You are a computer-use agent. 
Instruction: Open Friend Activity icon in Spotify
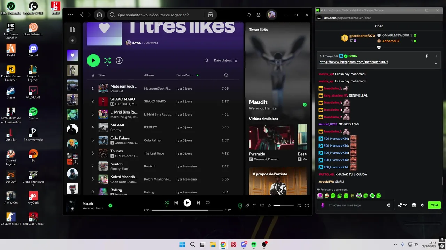click(x=259, y=15)
